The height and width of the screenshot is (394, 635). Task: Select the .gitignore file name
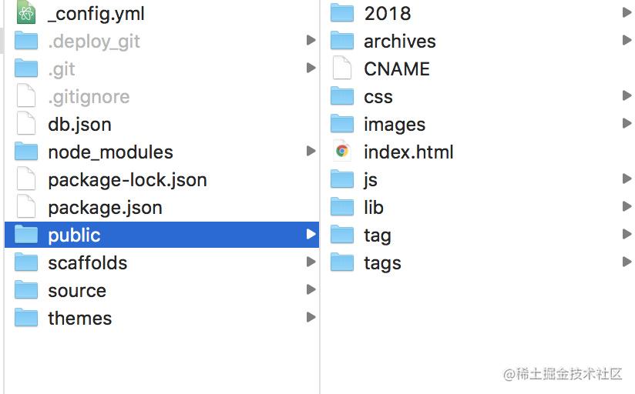pos(89,97)
